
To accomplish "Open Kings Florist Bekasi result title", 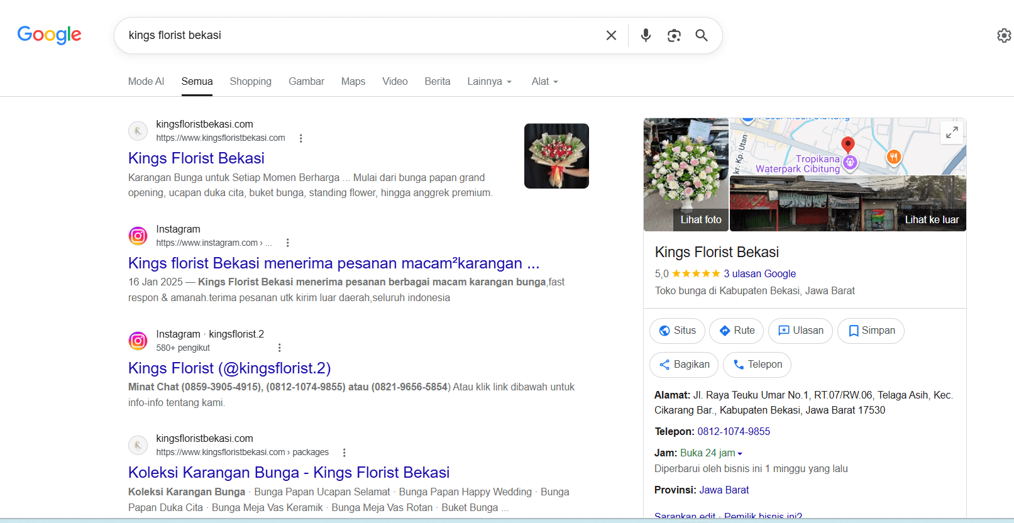I will (x=196, y=158).
